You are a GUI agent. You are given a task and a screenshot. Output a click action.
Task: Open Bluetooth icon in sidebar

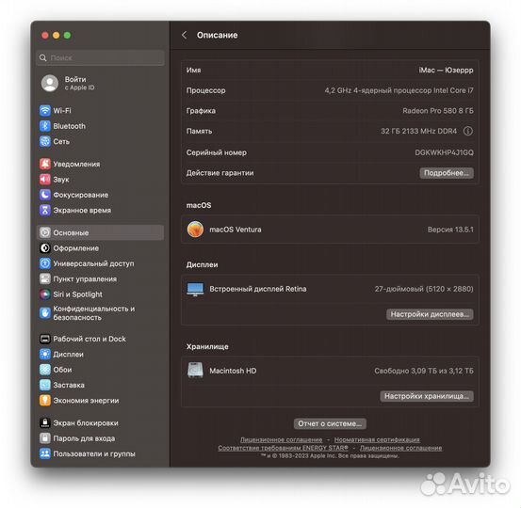45,126
